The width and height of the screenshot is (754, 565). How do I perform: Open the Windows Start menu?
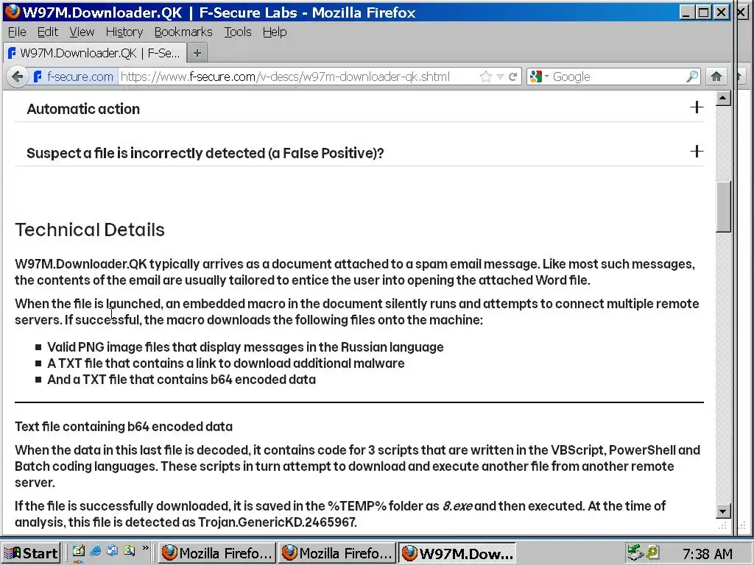[31, 553]
